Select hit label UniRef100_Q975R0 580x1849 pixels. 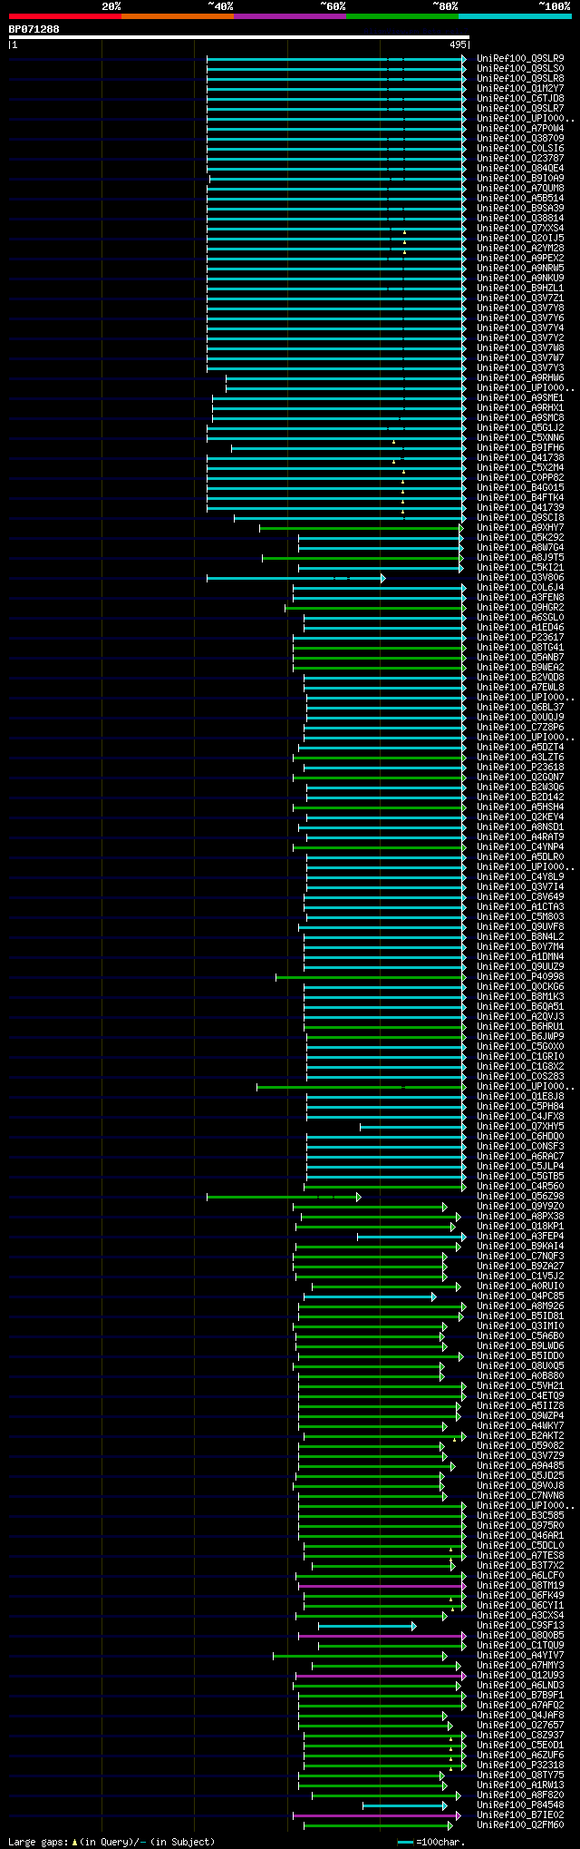tap(520, 1526)
